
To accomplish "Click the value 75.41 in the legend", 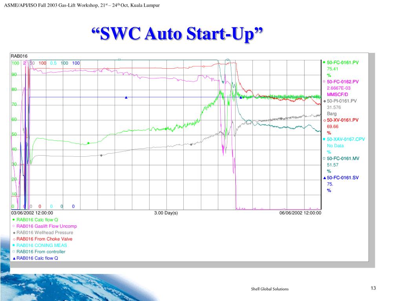I will [333, 69].
